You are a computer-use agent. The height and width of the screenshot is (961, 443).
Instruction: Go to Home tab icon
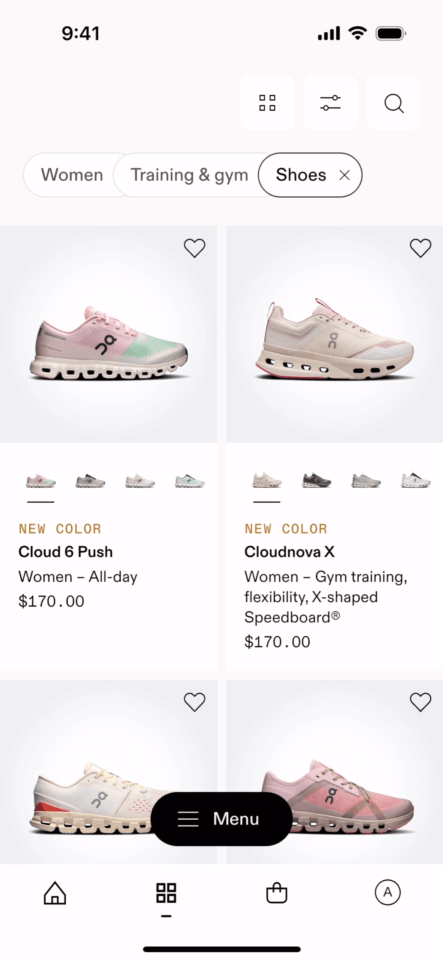[55, 893]
